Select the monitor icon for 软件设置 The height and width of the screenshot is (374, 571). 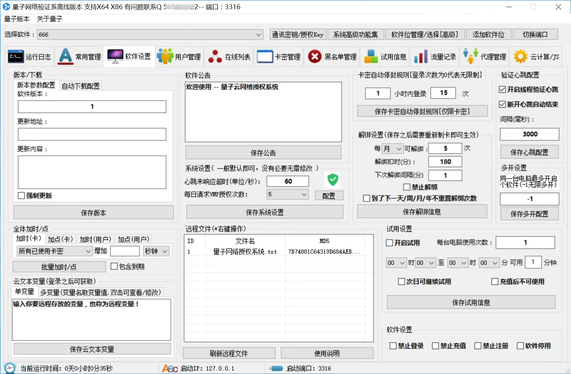pyautogui.click(x=115, y=56)
